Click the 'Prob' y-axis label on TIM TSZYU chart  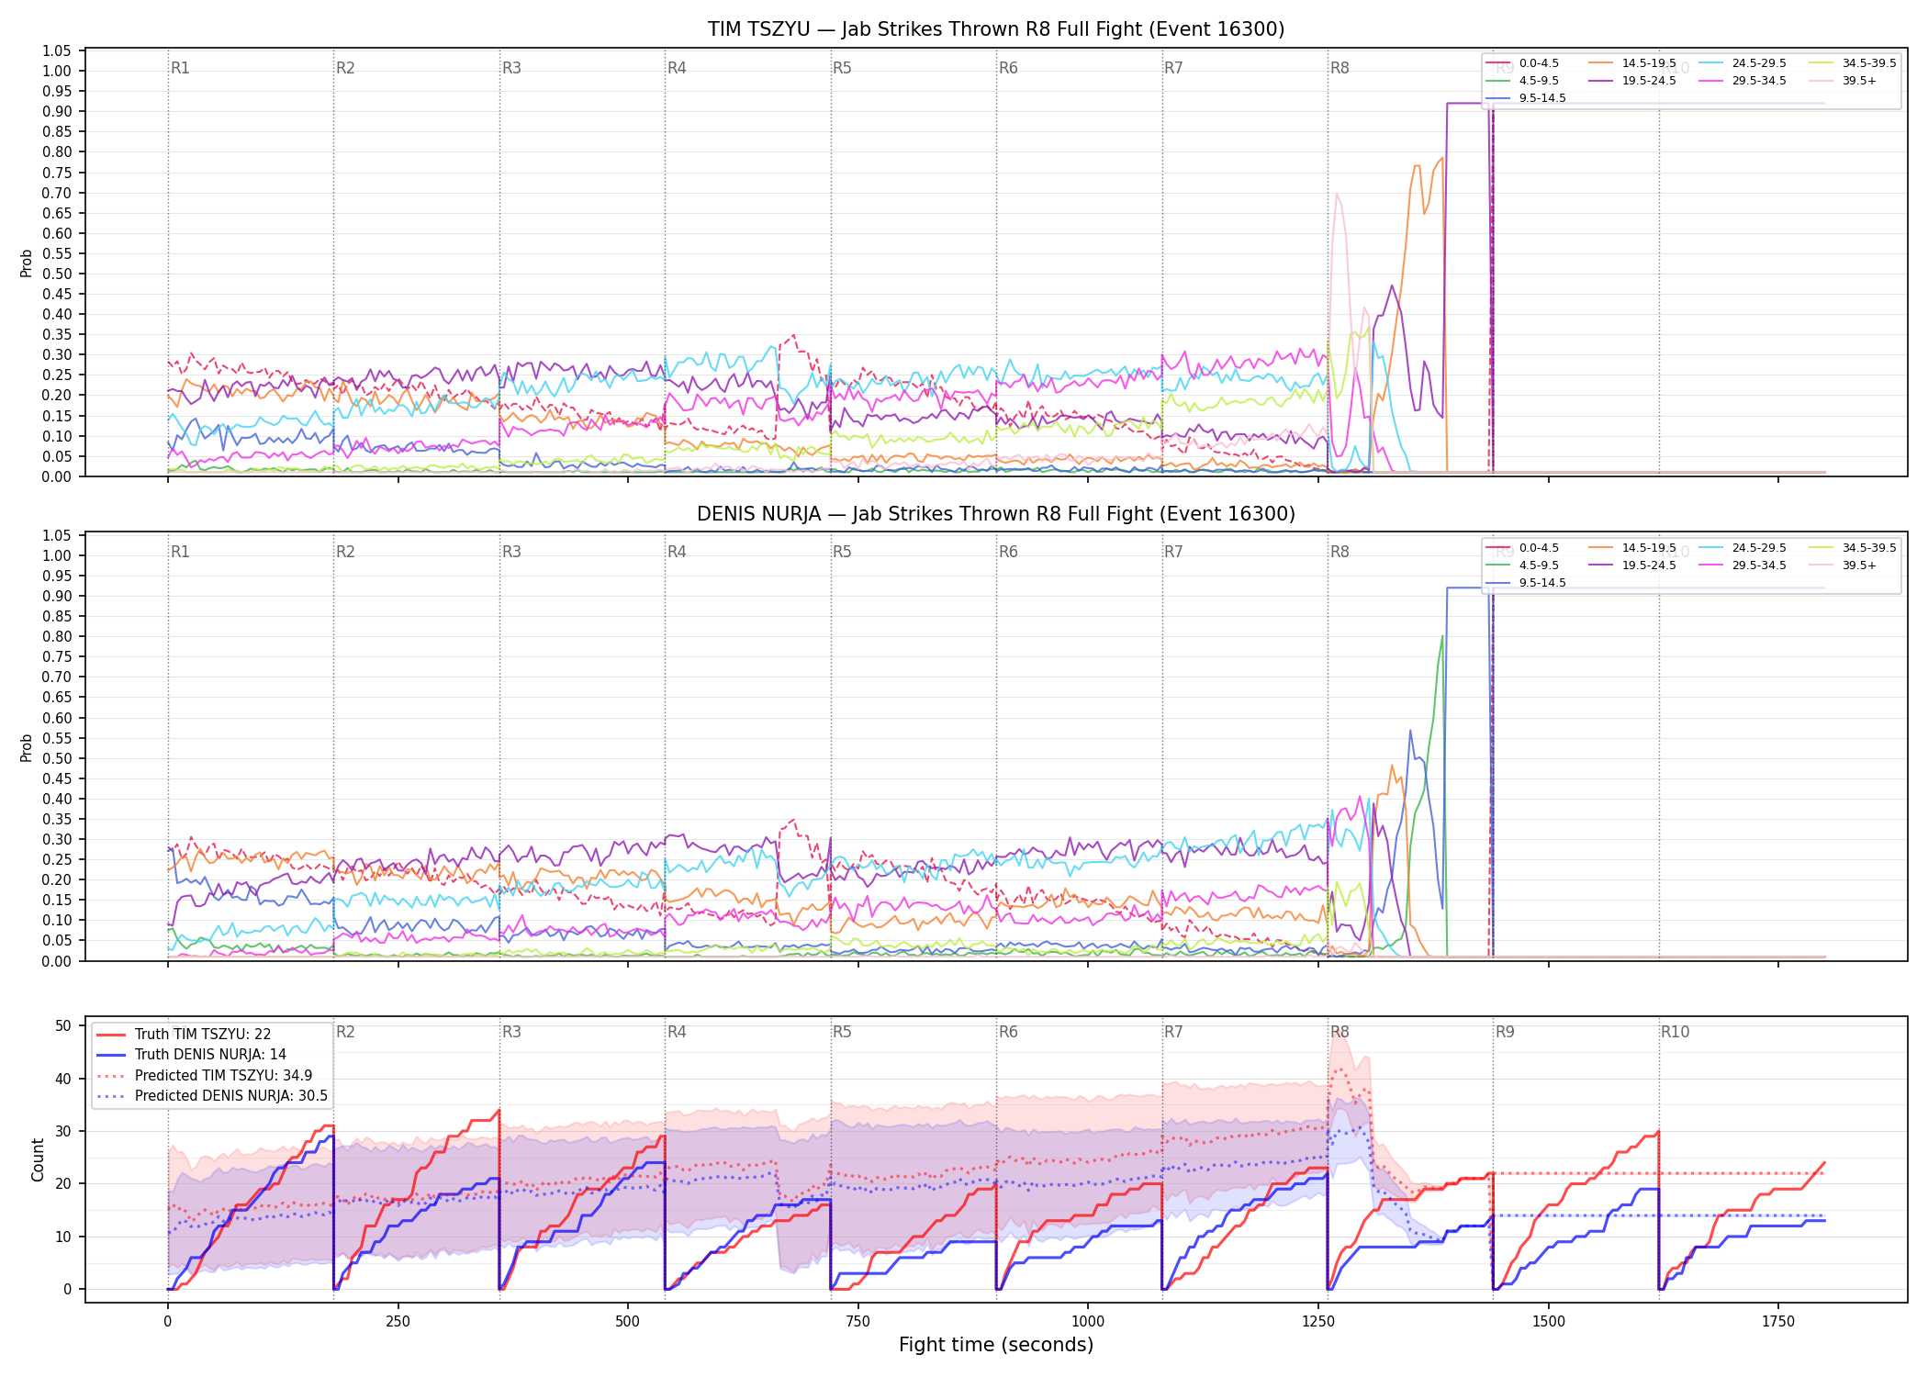pyautogui.click(x=27, y=263)
